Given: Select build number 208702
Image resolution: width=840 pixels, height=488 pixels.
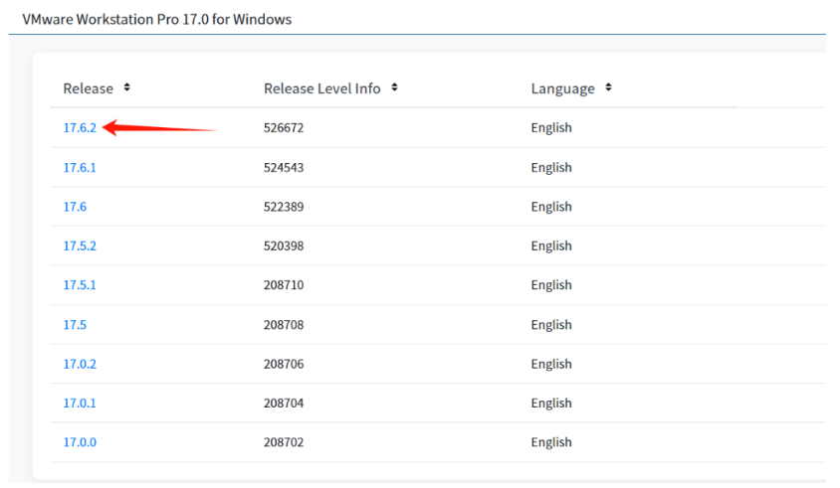Looking at the screenshot, I should point(284,442).
